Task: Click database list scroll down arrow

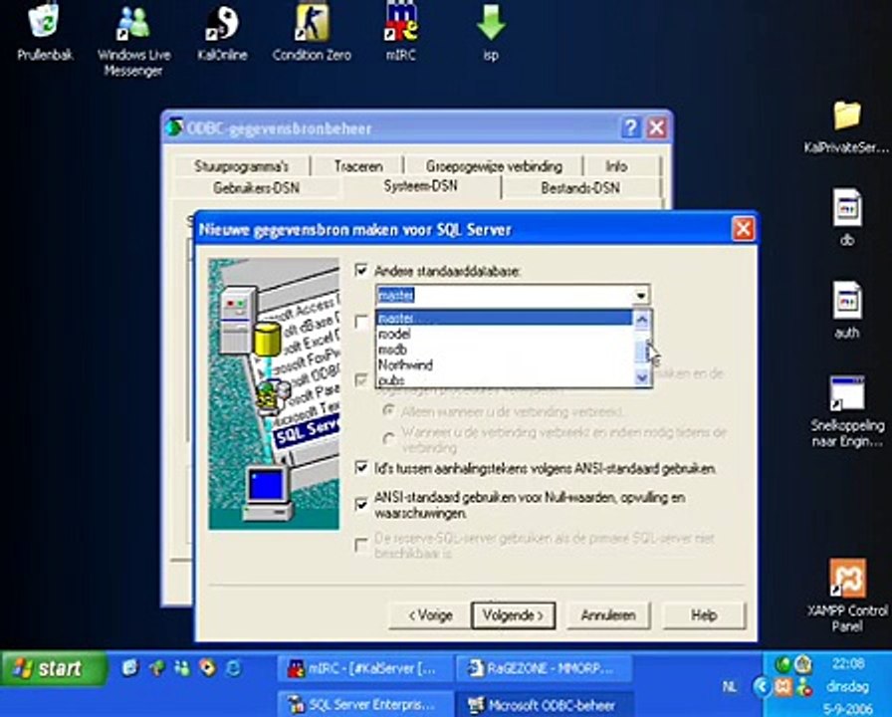Action: (642, 377)
